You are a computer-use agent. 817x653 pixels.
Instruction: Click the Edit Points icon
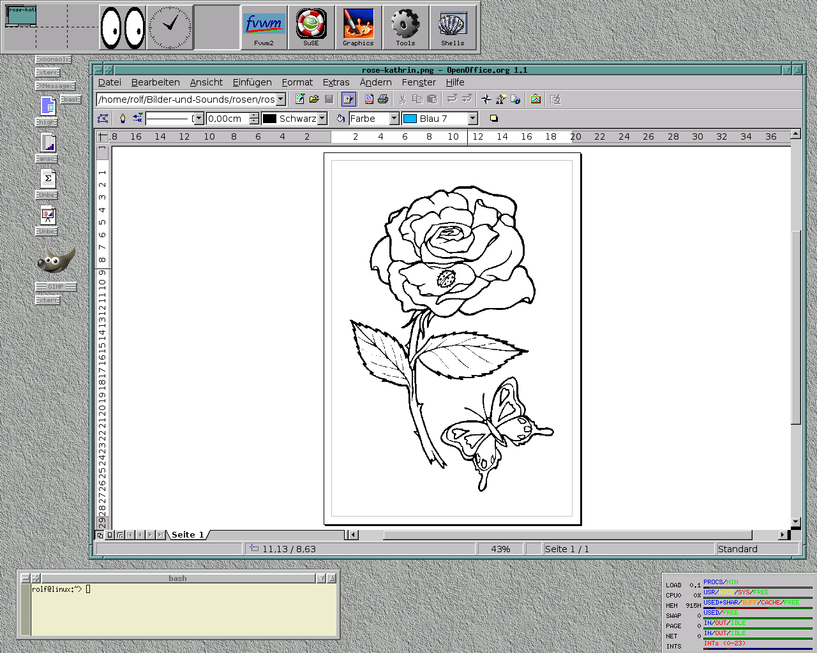click(x=102, y=119)
